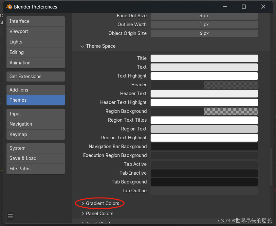Pick the Region Text Titles color
The width and height of the screenshot is (276, 226).
tap(204, 120)
